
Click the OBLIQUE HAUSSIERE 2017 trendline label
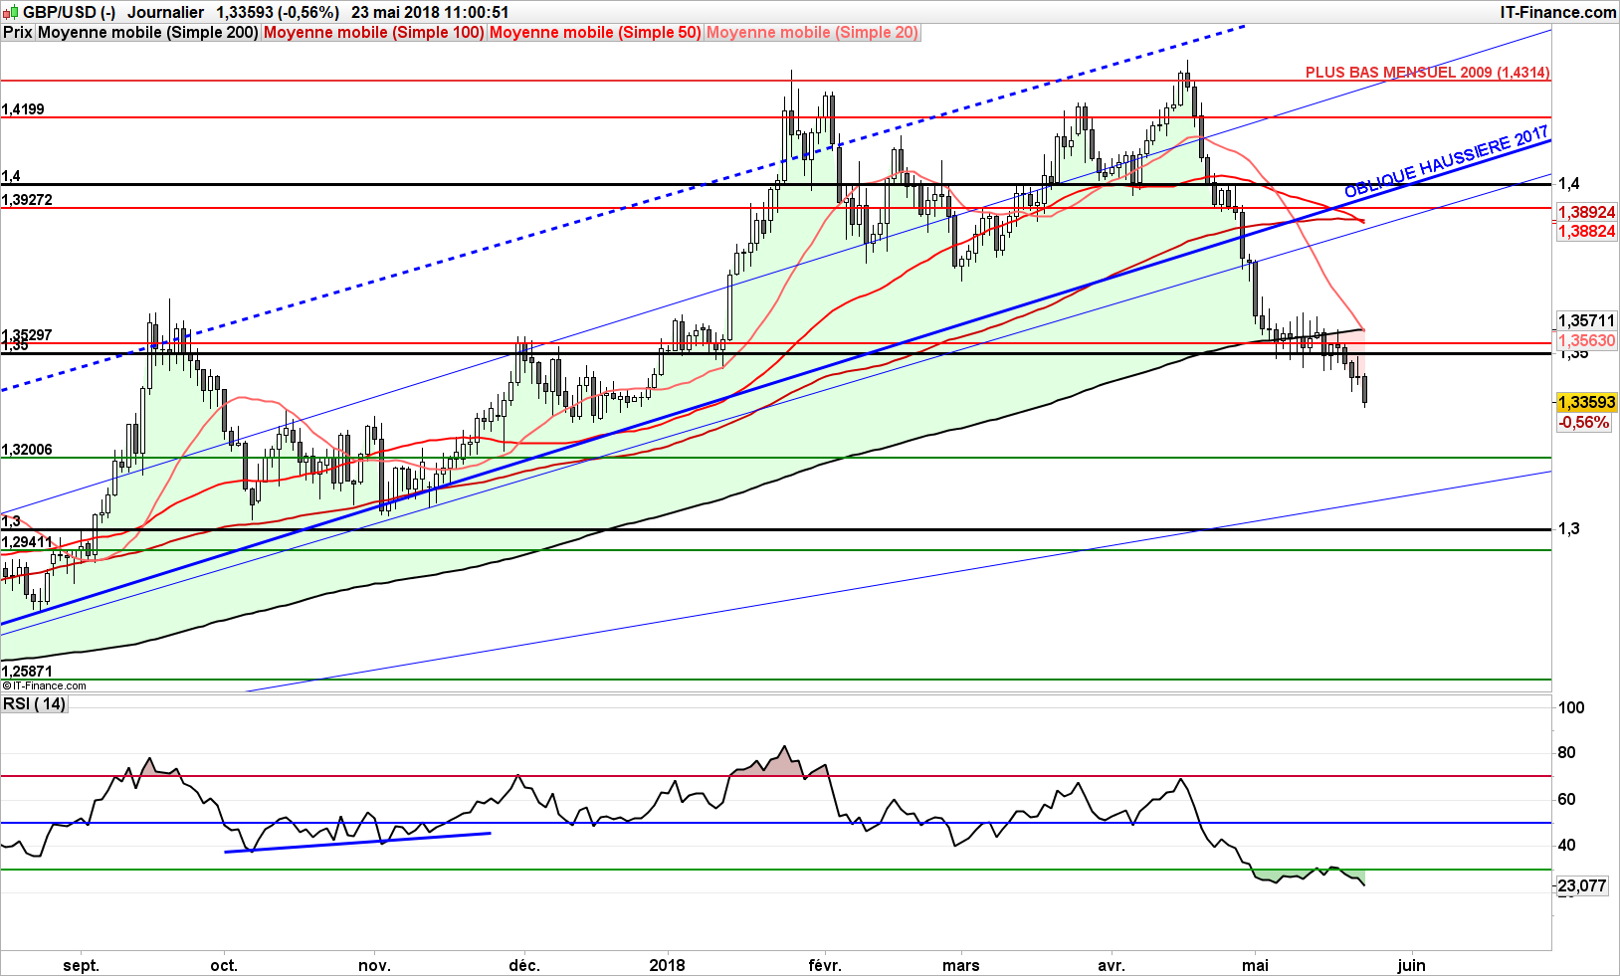point(1447,162)
